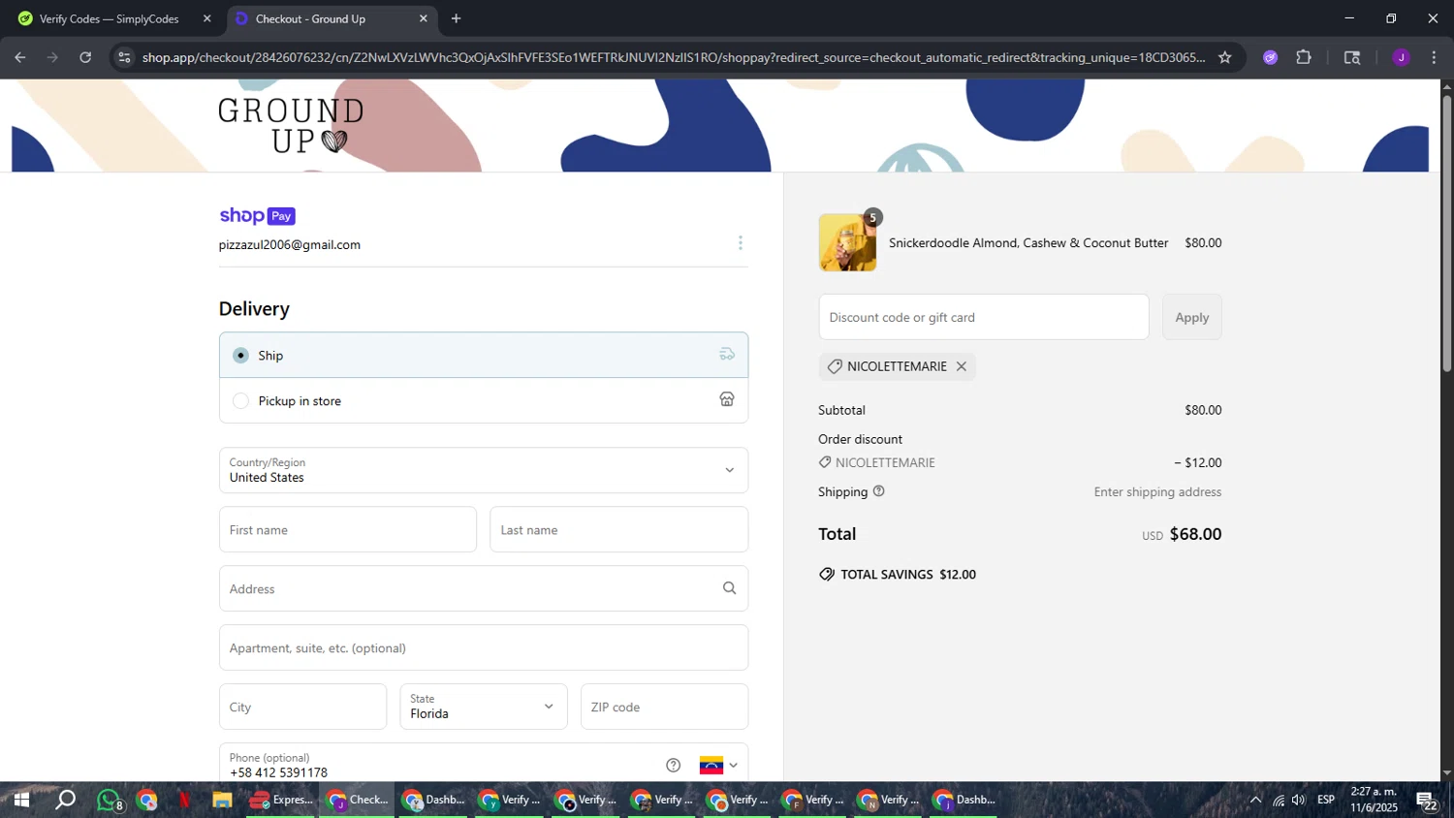Click the ZIP code field
Screen dimensions: 1454x818
[665, 707]
